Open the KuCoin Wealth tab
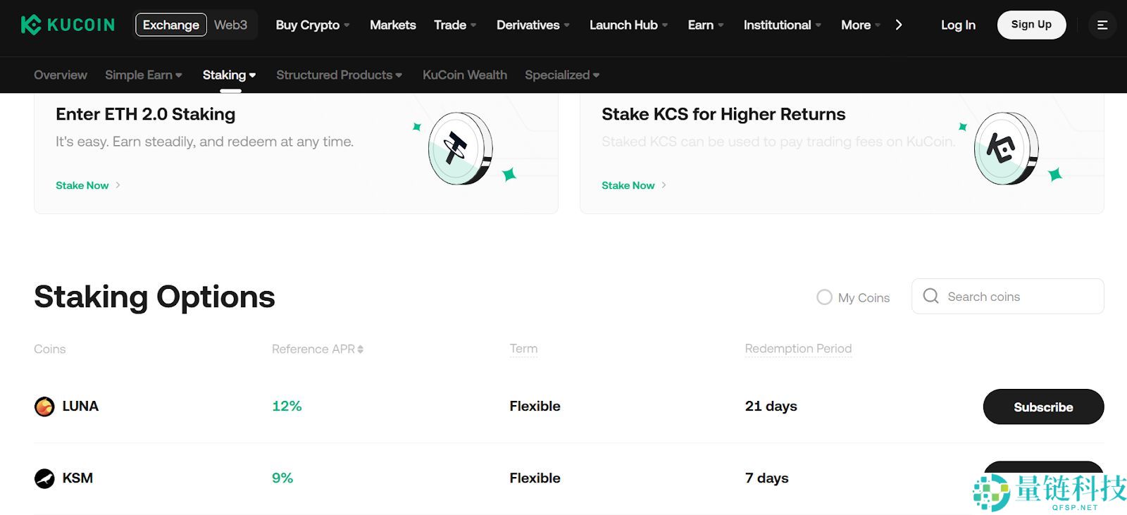The image size is (1127, 515). (465, 75)
